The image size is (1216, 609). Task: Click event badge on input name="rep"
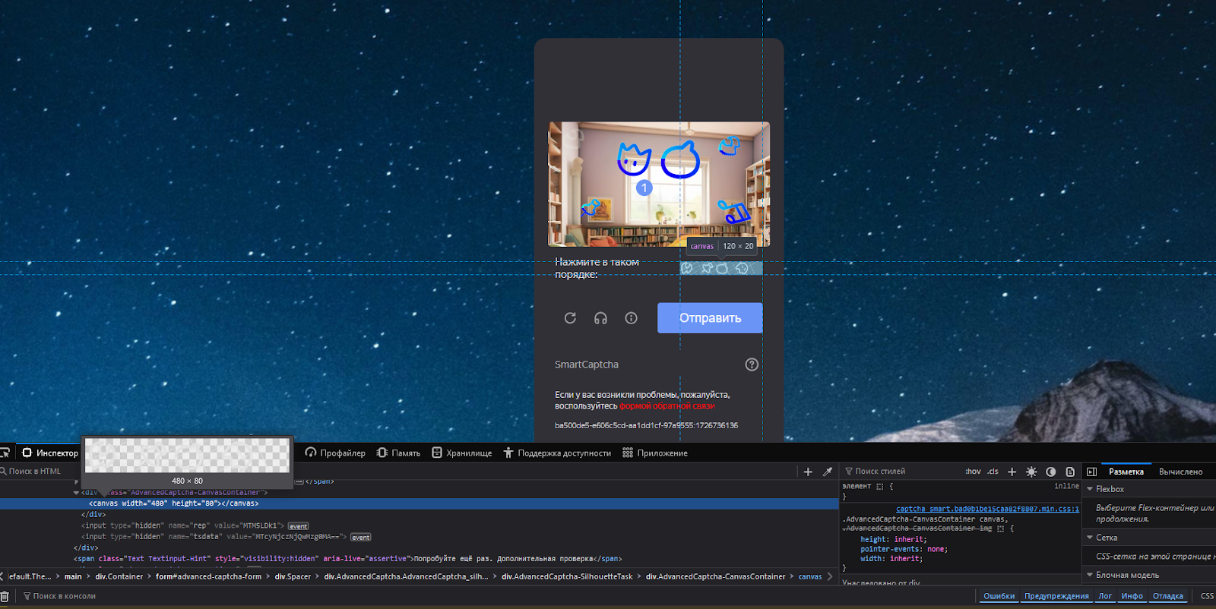pos(298,526)
